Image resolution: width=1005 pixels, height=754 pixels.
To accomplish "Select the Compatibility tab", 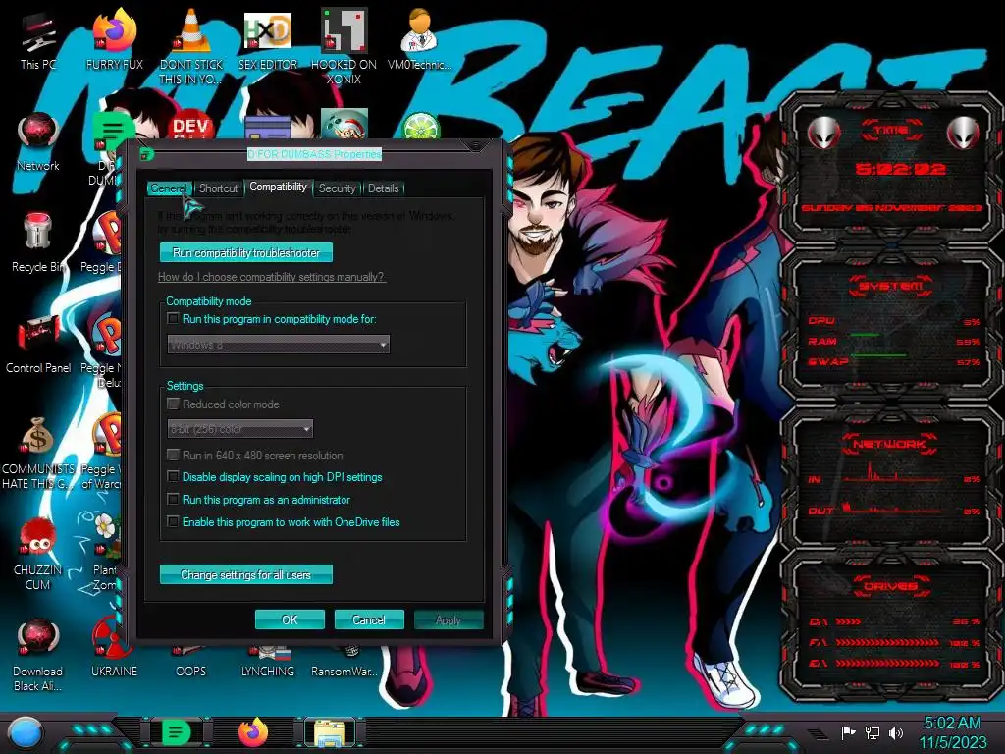I will click(x=278, y=187).
